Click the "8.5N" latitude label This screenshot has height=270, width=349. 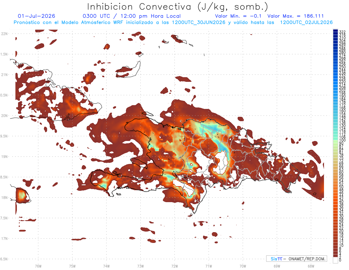[4, 177]
